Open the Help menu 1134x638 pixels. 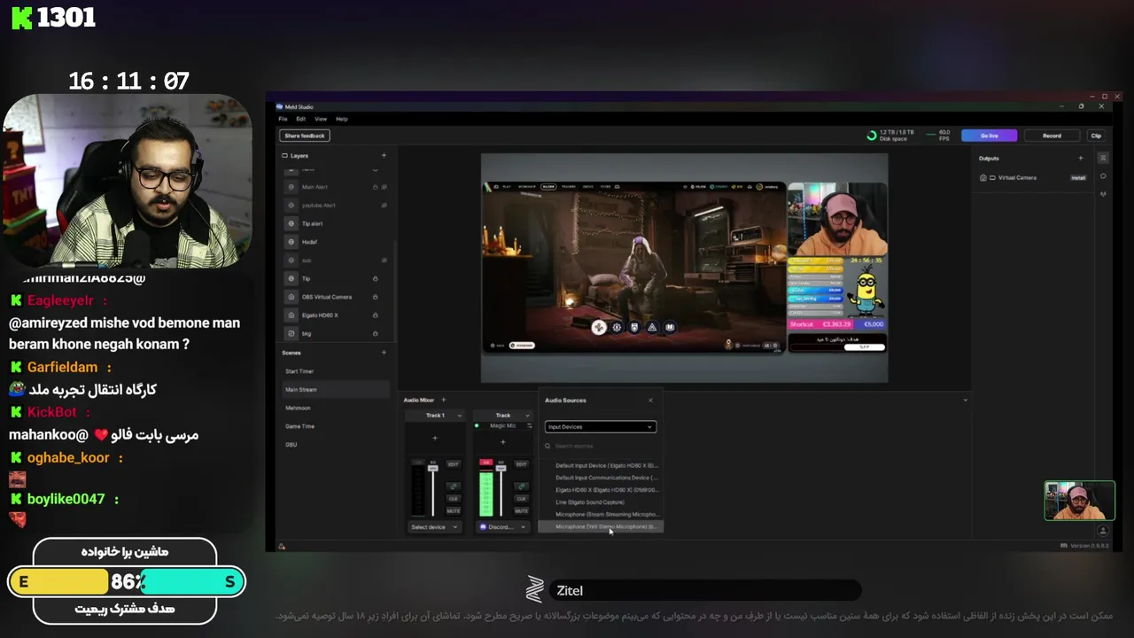point(342,119)
